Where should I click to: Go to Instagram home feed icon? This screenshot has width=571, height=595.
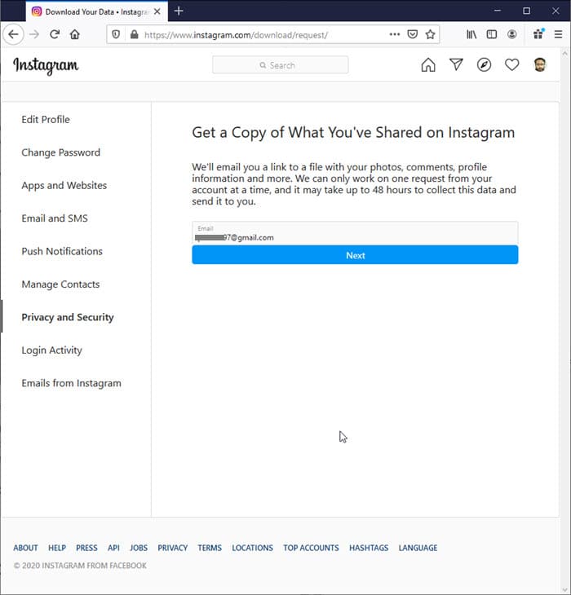click(428, 65)
